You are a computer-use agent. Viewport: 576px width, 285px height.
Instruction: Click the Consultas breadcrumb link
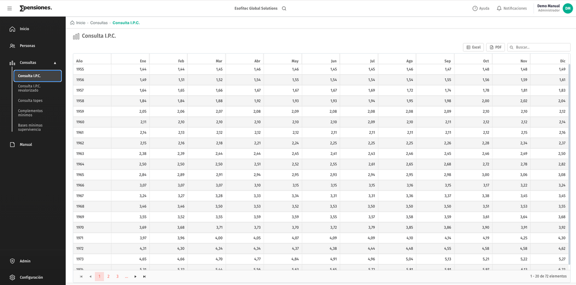(99, 23)
